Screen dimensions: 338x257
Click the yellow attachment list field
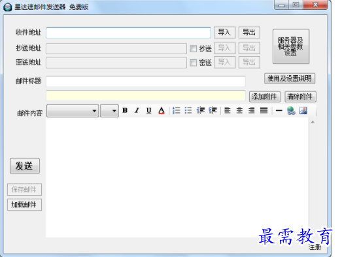146,96
